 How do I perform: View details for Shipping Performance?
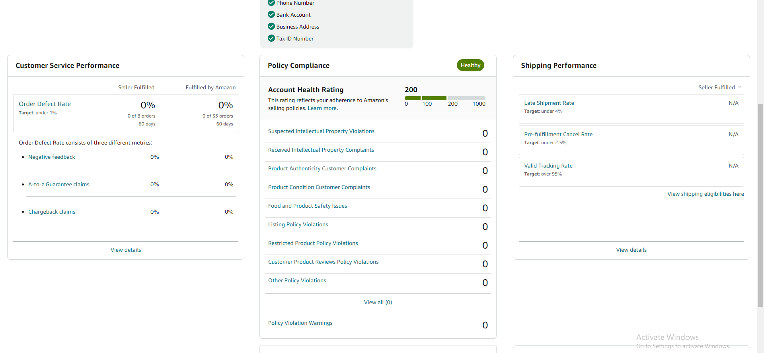631,250
